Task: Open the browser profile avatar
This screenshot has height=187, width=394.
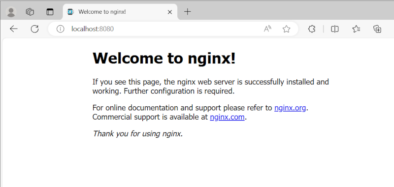Action: coord(11,12)
